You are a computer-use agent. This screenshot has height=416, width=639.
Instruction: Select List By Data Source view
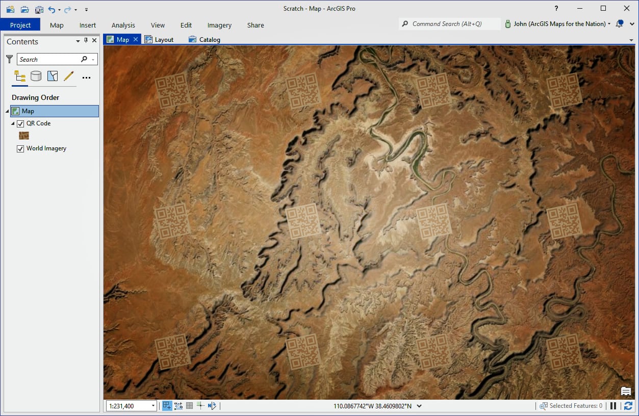(36, 76)
